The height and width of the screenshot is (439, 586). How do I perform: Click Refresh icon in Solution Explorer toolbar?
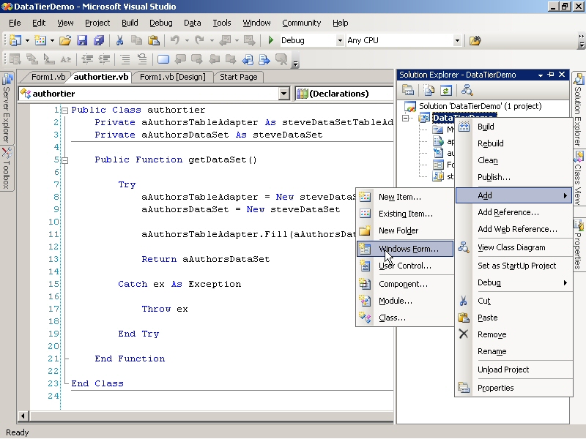click(x=446, y=90)
